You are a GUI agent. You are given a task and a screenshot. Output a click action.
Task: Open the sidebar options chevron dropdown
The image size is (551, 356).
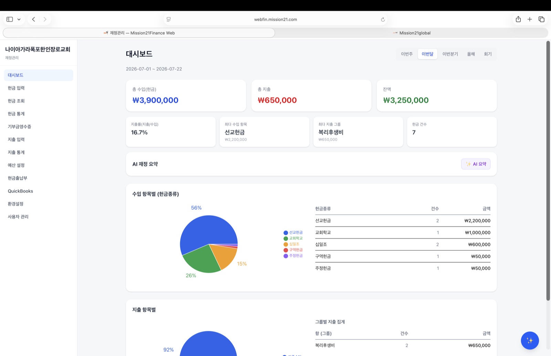[x=19, y=19]
